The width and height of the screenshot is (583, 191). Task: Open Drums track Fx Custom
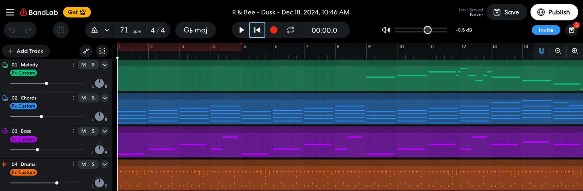[24, 172]
